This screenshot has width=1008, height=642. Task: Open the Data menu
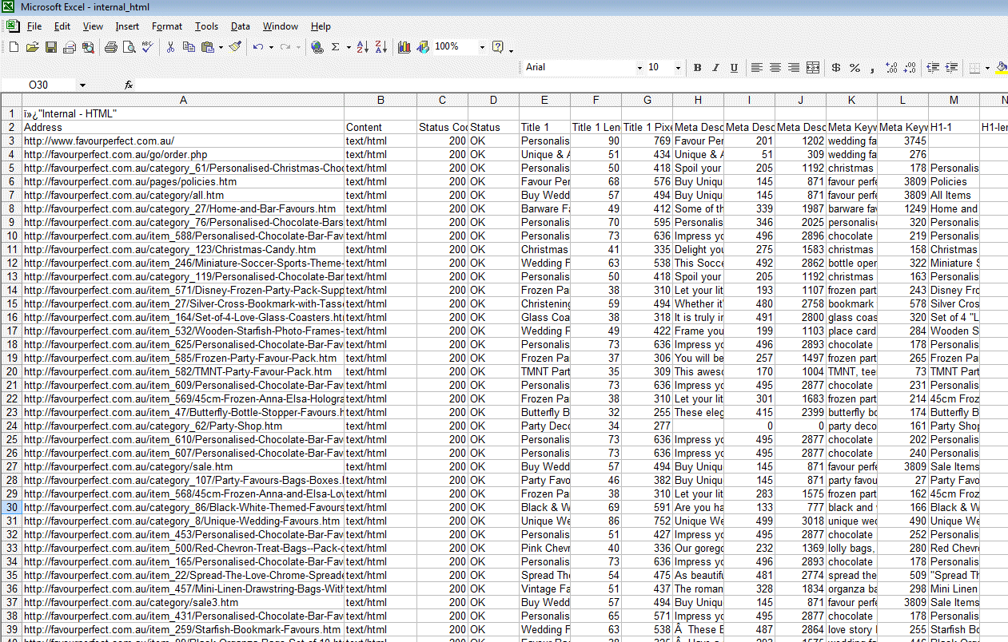coord(241,26)
